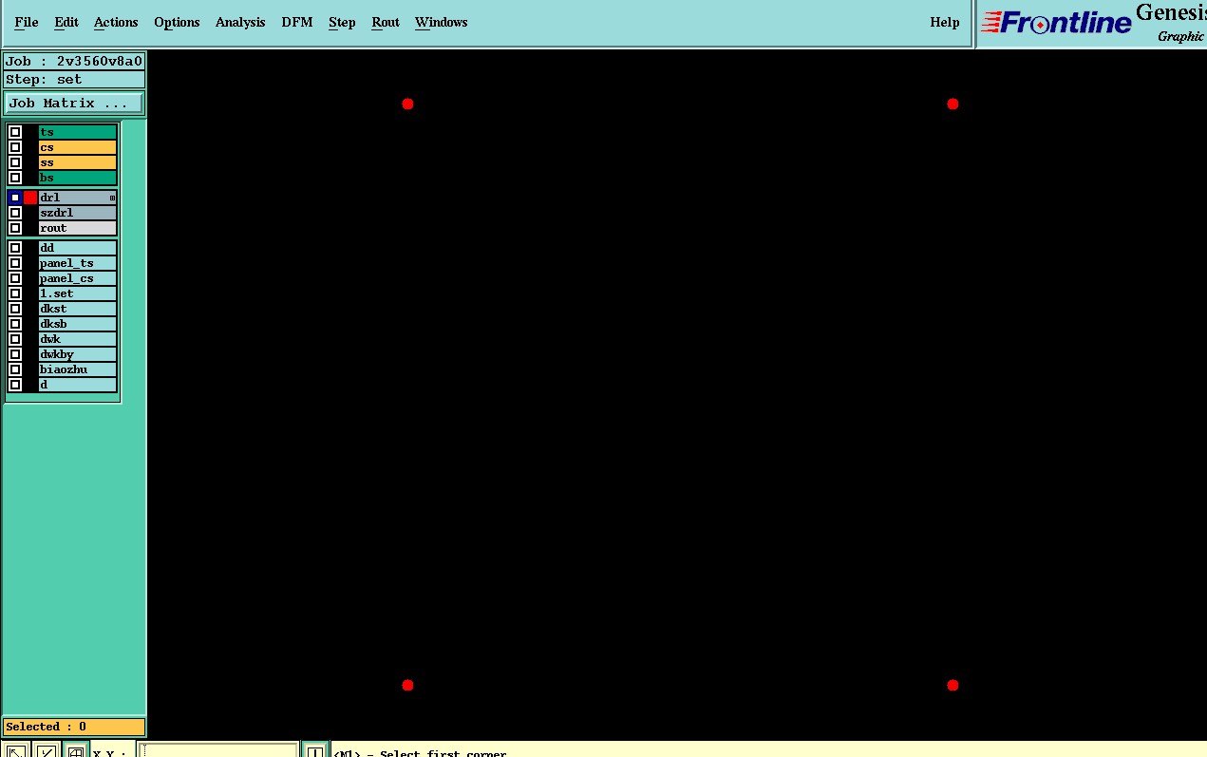Viewport: 1207px width, 757px height.
Task: Click the Selected : 0 status field
Action: (74, 727)
